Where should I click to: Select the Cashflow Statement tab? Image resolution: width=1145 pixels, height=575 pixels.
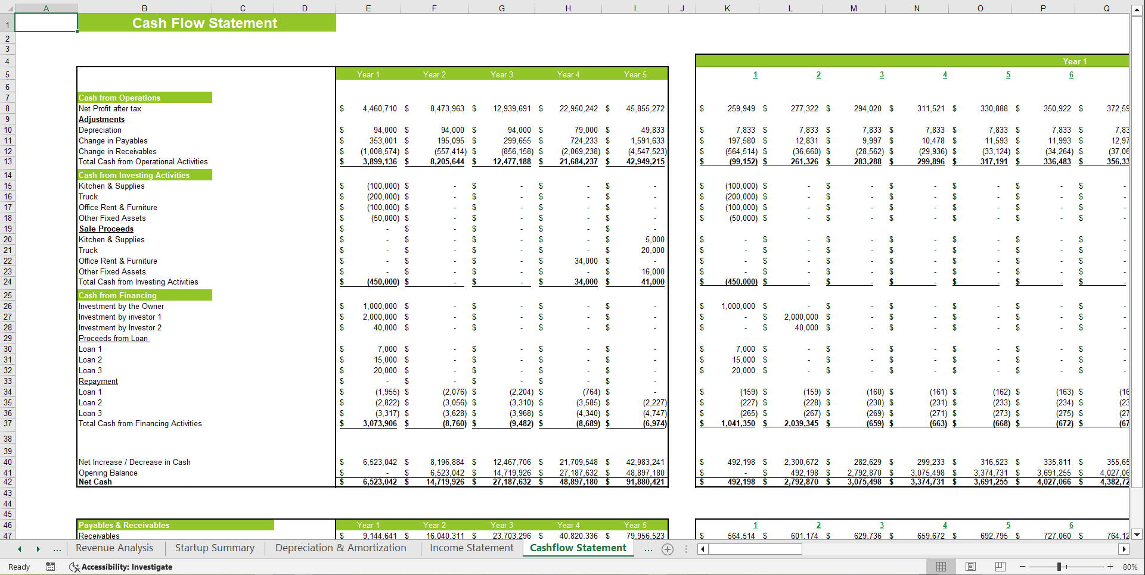pos(577,548)
